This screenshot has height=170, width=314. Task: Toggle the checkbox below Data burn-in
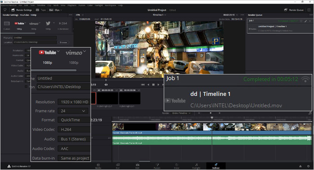pyautogui.click(x=26, y=87)
